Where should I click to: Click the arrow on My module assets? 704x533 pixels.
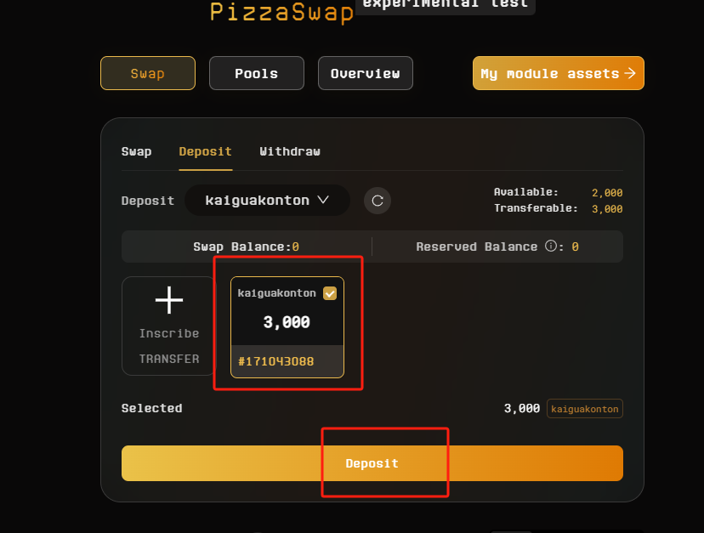click(630, 73)
